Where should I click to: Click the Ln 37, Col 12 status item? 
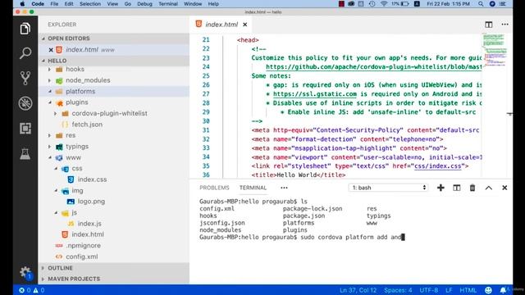358,290
